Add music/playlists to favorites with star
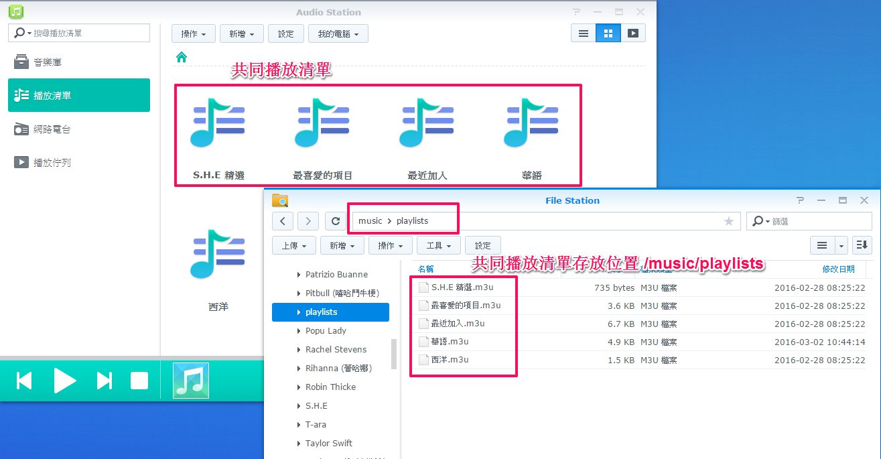Screen dimensions: 881x459 pyautogui.click(x=729, y=221)
